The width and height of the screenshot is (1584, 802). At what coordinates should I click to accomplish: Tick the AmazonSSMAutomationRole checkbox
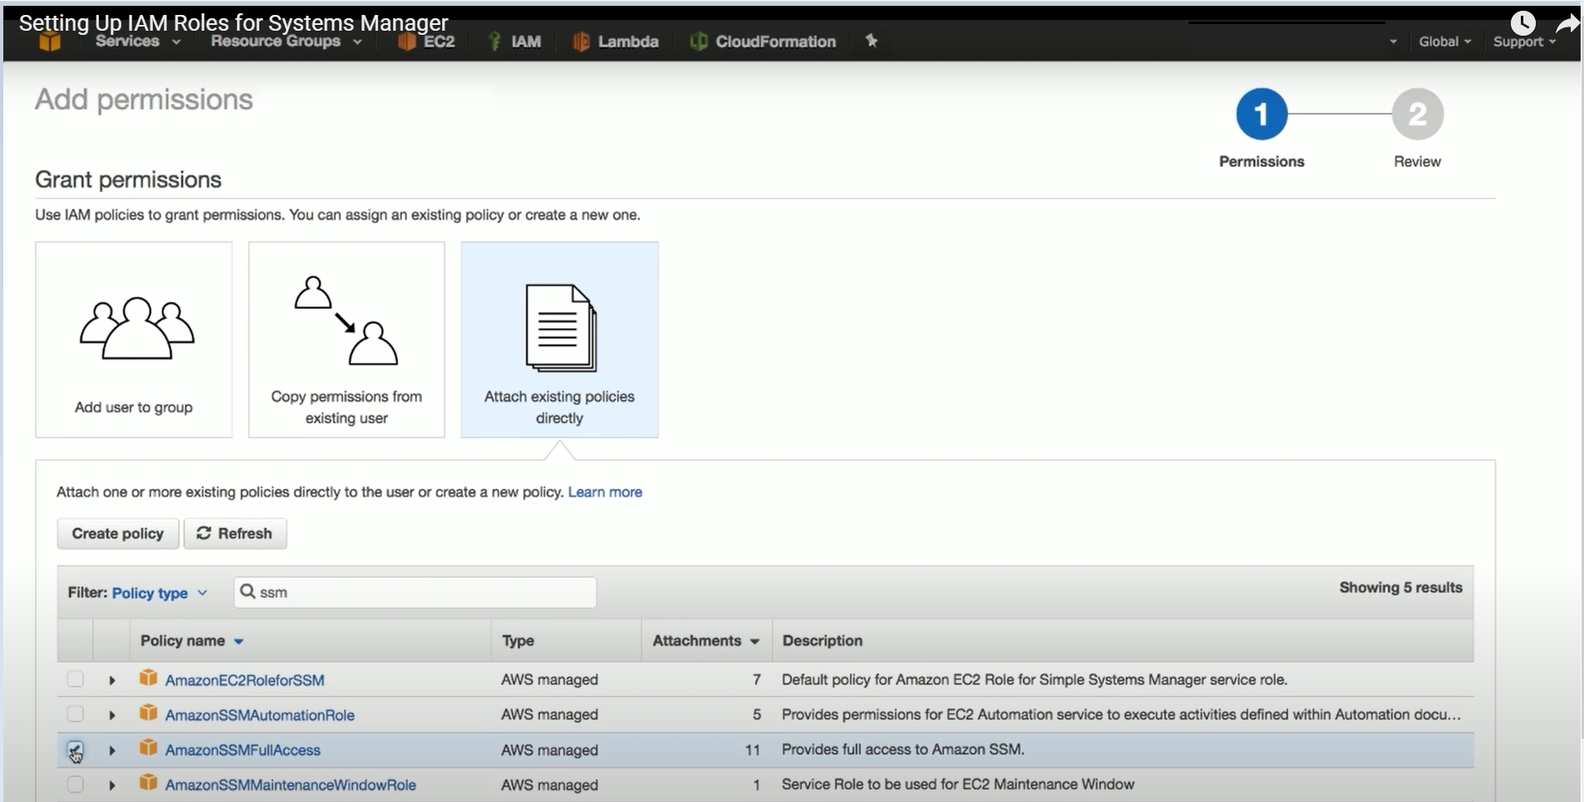click(x=76, y=714)
